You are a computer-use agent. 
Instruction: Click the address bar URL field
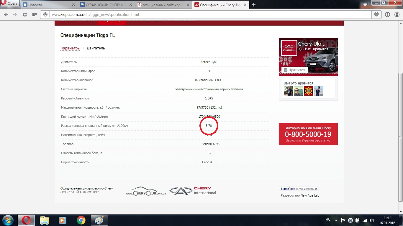coord(207,14)
